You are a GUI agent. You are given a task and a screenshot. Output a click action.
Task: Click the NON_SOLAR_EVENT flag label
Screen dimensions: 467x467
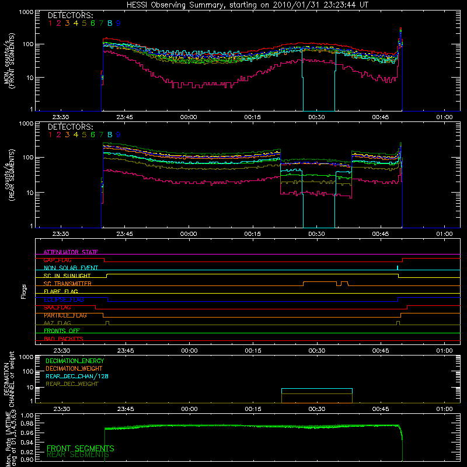click(x=71, y=268)
